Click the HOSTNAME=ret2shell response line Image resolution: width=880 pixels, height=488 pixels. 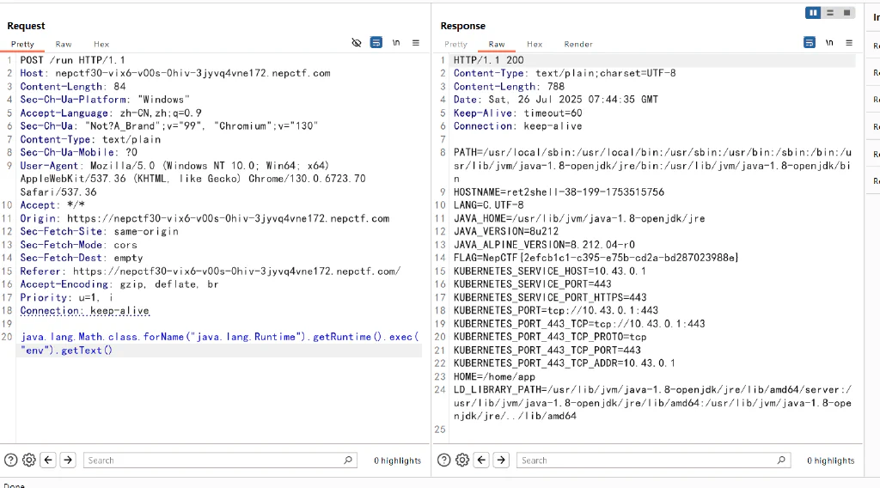(x=559, y=192)
